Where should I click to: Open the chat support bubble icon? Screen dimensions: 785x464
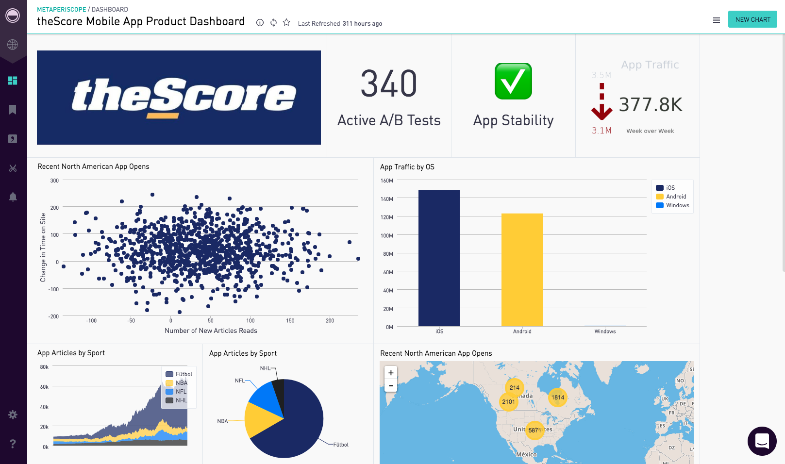tap(762, 441)
